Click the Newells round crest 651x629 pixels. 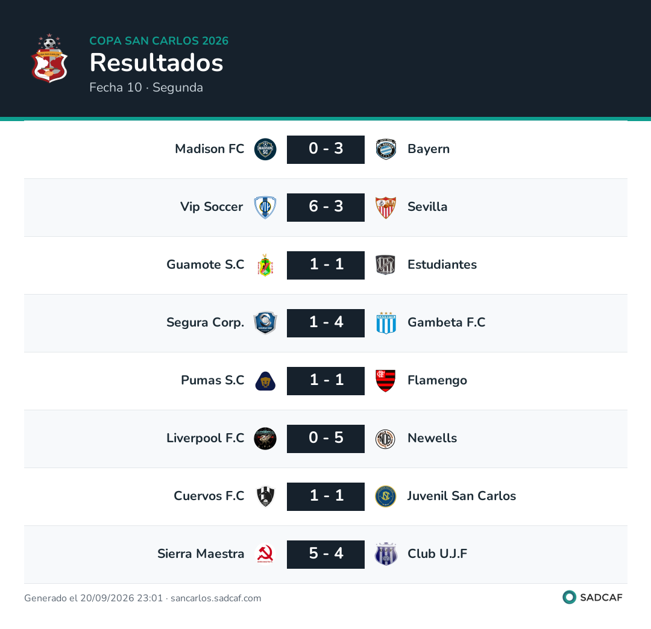point(386,439)
